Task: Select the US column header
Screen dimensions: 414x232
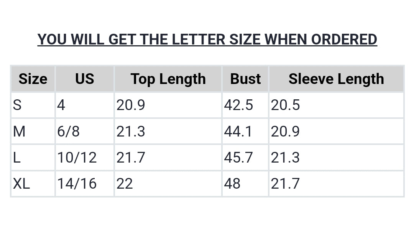Action: pos(84,79)
